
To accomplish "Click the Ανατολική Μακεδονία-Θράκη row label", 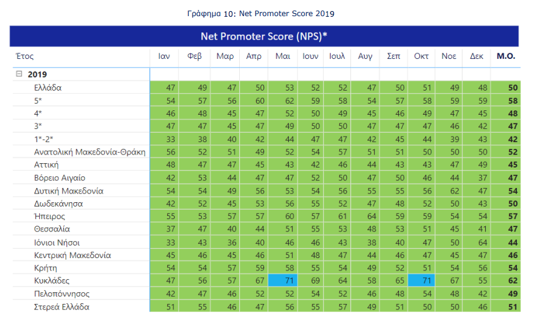I will [89, 152].
